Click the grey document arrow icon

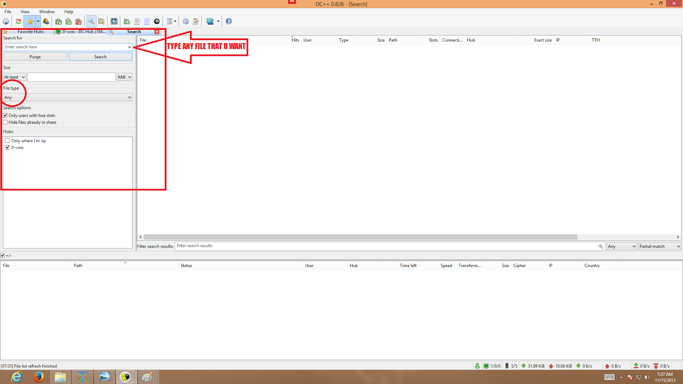[x=137, y=21]
